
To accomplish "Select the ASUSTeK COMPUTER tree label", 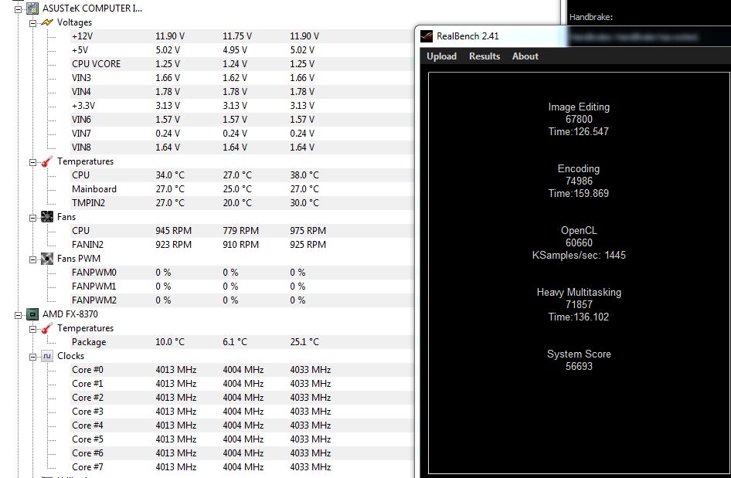I will pos(92,8).
